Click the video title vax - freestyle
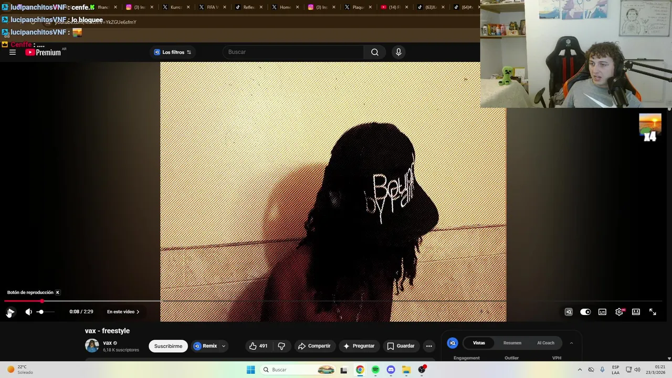The image size is (672, 378). [107, 331]
